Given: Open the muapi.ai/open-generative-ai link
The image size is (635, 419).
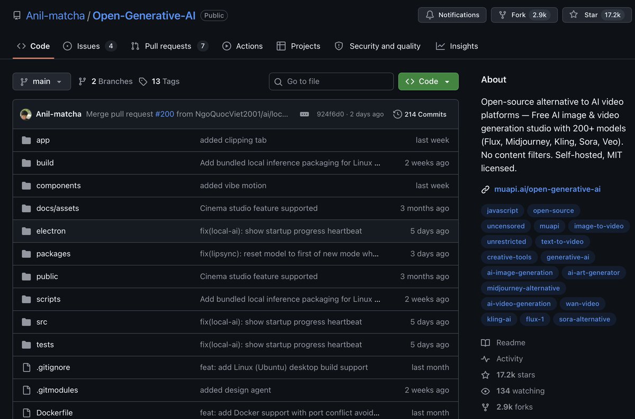Looking at the screenshot, I should click(547, 189).
